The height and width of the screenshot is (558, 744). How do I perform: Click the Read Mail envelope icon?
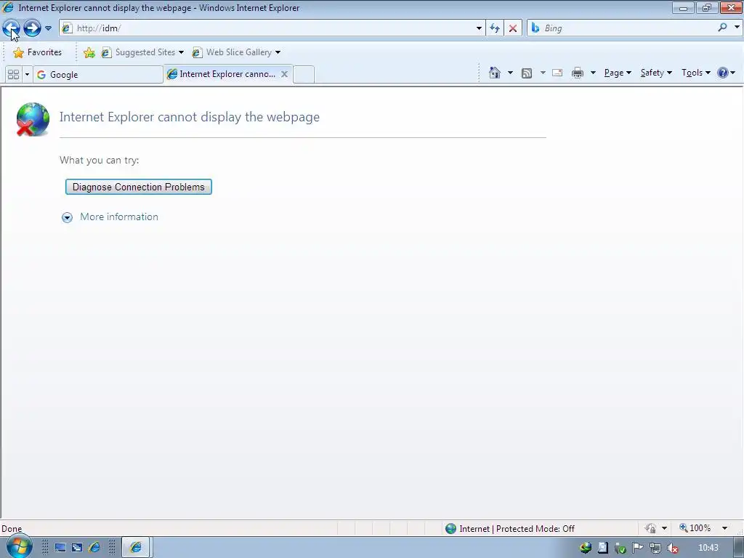(x=557, y=73)
